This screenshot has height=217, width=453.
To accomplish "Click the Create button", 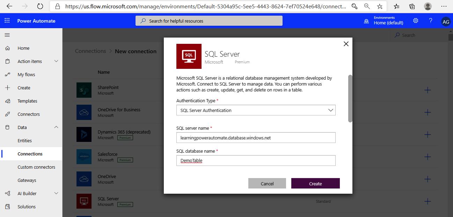I will coord(315,184).
